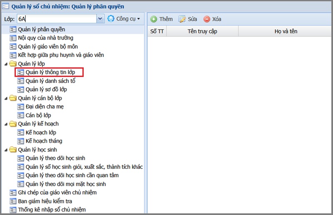Click the red Xóa minus icon
Screen dimensions: 333x215
click(206, 19)
